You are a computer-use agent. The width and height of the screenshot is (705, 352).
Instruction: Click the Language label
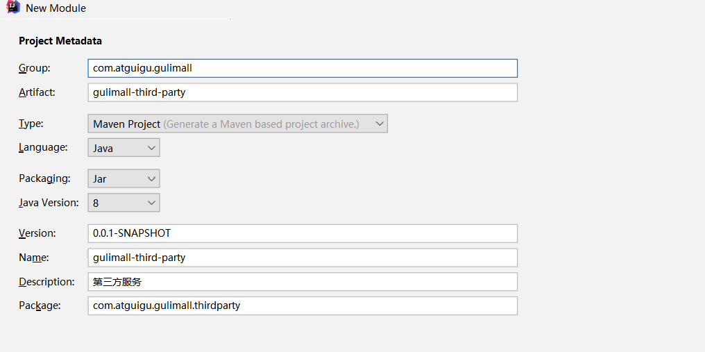click(x=43, y=148)
